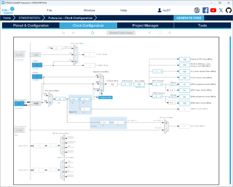
Task: Click the GENERATE CODE button
Action: (x=189, y=18)
